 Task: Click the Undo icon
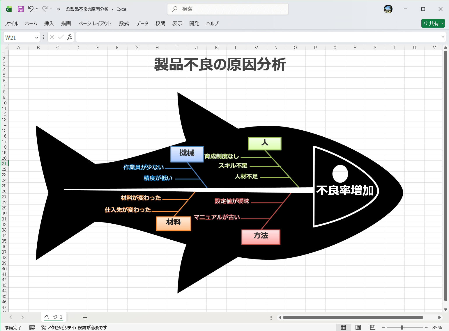click(x=31, y=9)
